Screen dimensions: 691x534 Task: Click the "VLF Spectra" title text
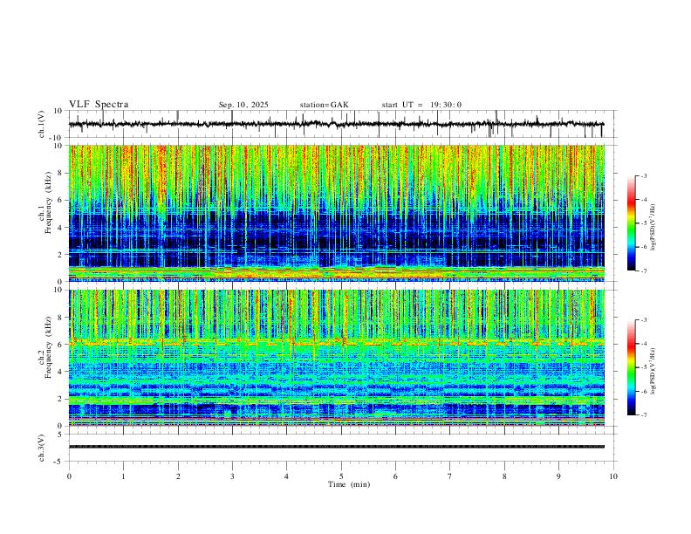click(x=99, y=105)
